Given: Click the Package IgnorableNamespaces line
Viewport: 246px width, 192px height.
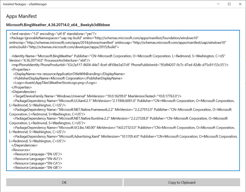Looking at the screenshot, I should click(104, 38).
